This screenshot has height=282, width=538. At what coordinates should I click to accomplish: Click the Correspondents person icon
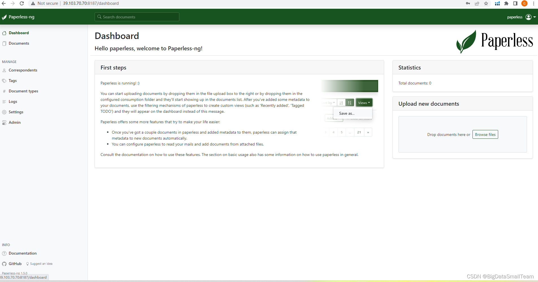tap(4, 70)
